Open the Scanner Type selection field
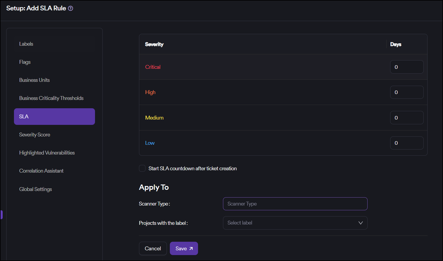 click(295, 204)
